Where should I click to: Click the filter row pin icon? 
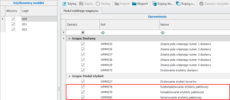(x=63, y=33)
